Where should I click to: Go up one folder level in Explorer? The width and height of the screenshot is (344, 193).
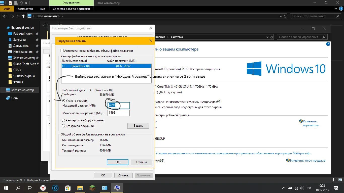click(23, 16)
